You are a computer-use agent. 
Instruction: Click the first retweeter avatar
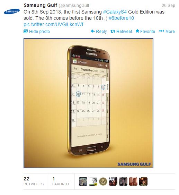83,181
